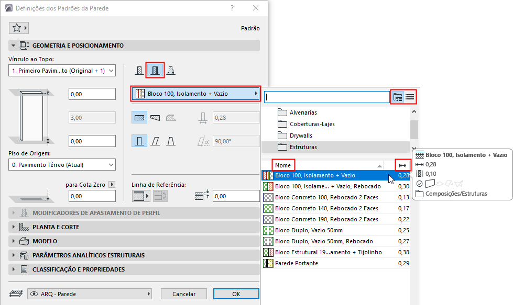Select the Parede Portante composite

[336, 263]
